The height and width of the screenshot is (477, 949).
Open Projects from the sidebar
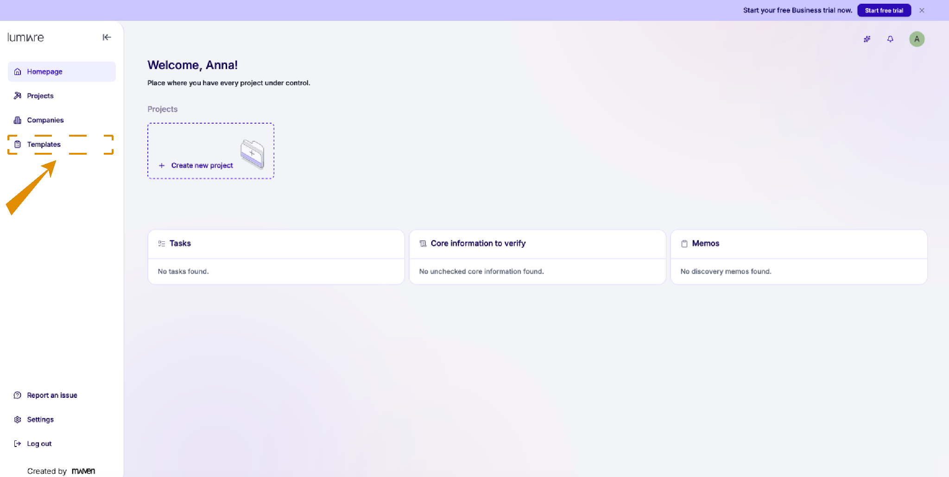[x=62, y=96]
